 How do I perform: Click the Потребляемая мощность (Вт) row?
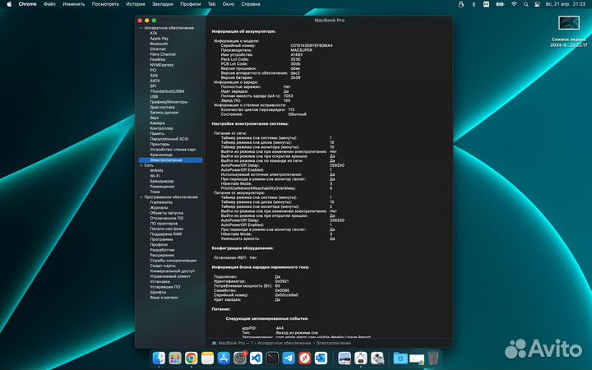pos(247,286)
